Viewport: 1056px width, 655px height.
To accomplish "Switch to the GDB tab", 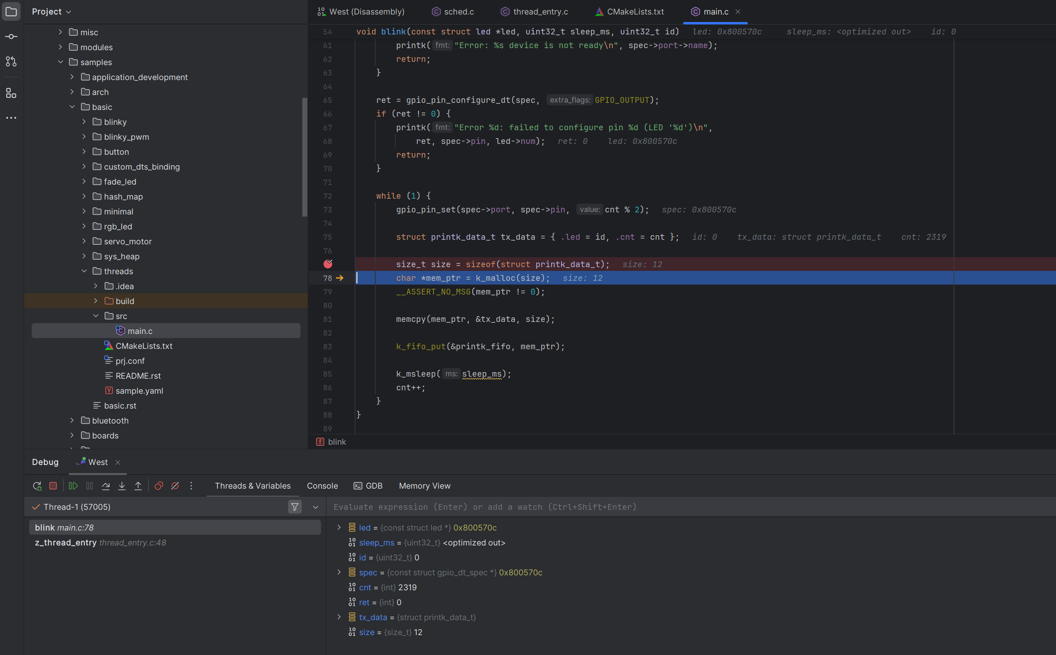I will (x=368, y=486).
